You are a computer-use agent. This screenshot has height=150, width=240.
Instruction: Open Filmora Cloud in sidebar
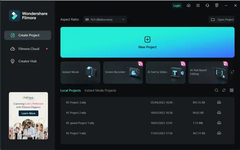(29, 49)
